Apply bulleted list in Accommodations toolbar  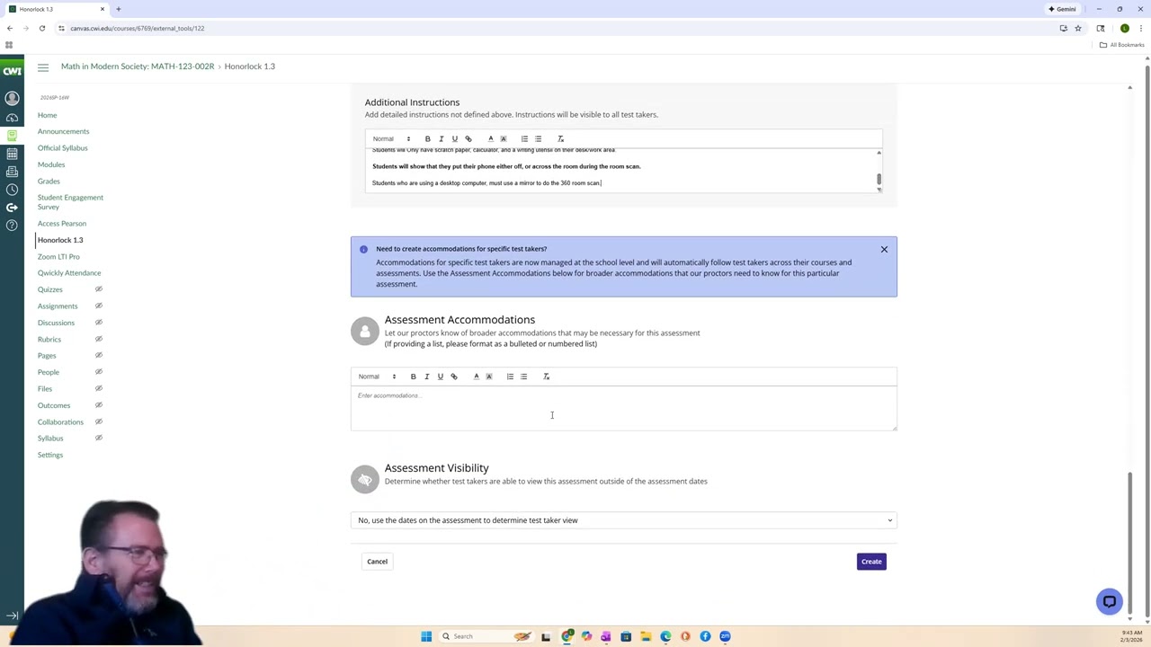(x=523, y=377)
